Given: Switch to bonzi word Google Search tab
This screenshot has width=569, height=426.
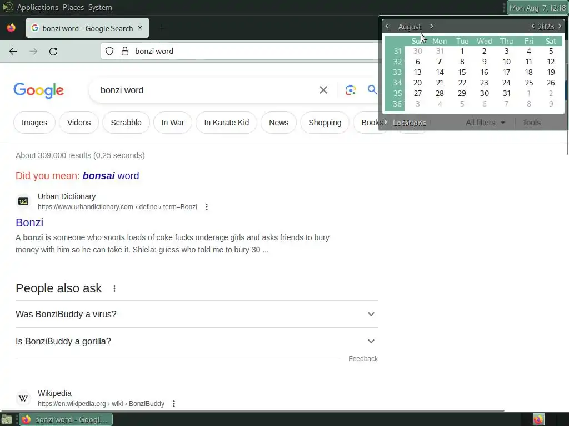Looking at the screenshot, I should point(87,28).
